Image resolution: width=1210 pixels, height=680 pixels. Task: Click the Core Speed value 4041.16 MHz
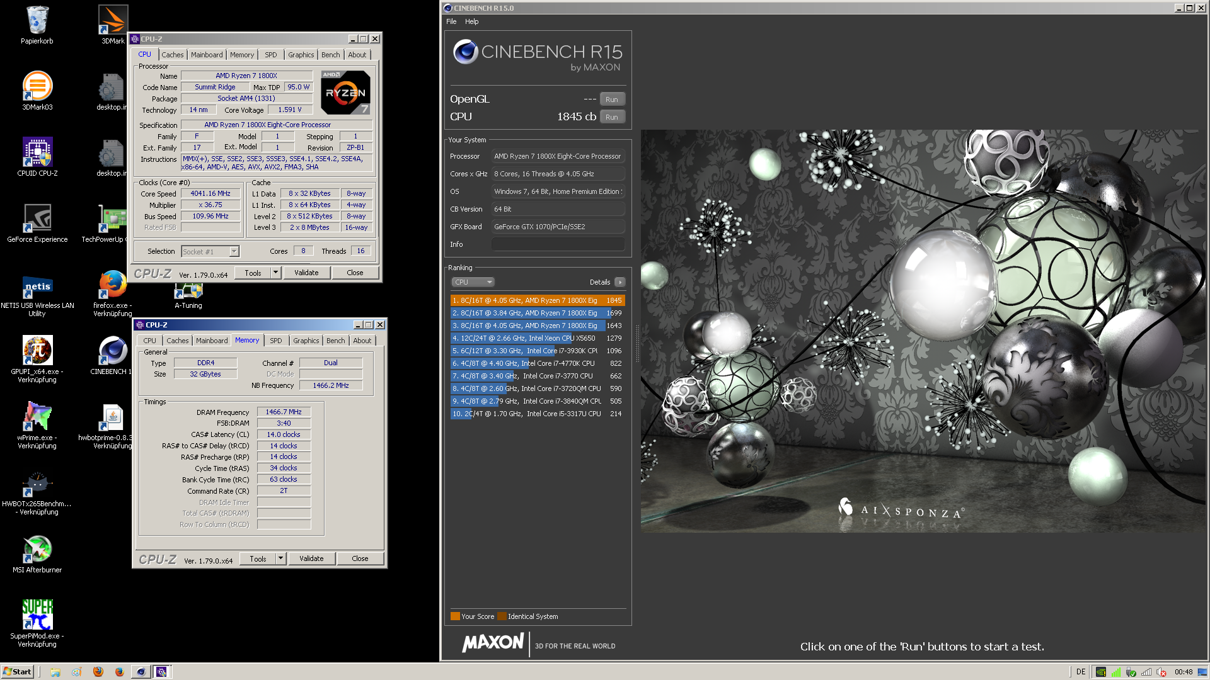(210, 193)
